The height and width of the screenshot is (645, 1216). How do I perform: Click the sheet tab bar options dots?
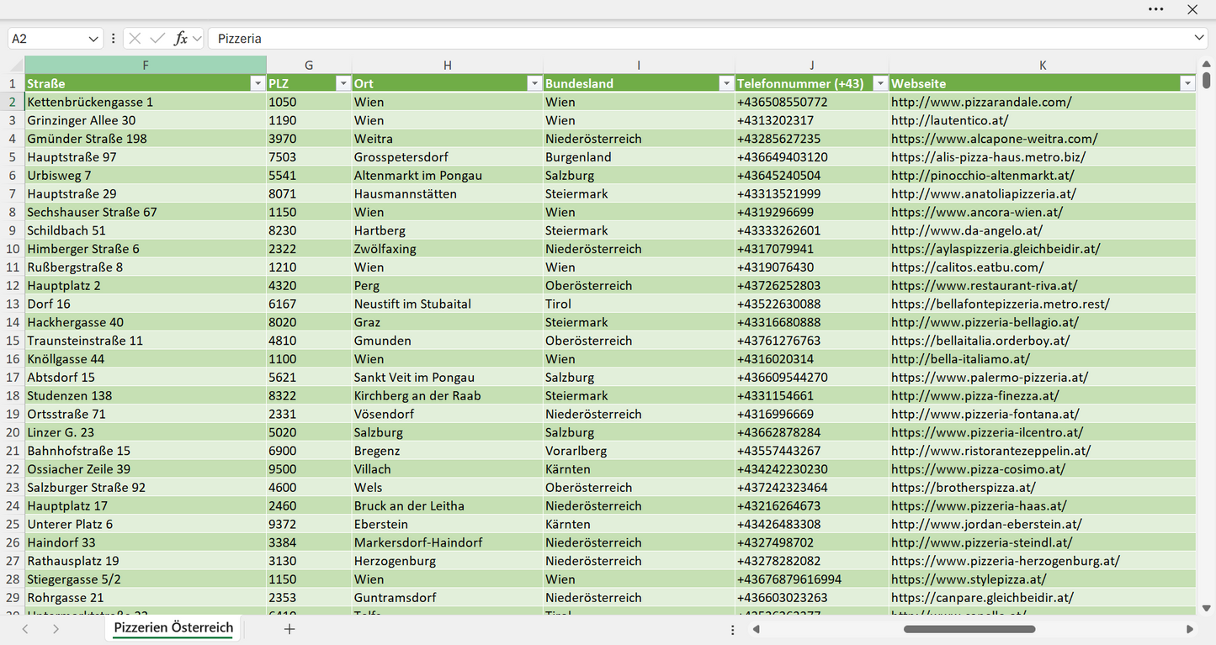coord(732,629)
